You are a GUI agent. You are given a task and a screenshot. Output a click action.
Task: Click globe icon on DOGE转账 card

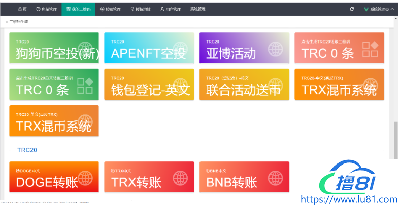(86, 179)
